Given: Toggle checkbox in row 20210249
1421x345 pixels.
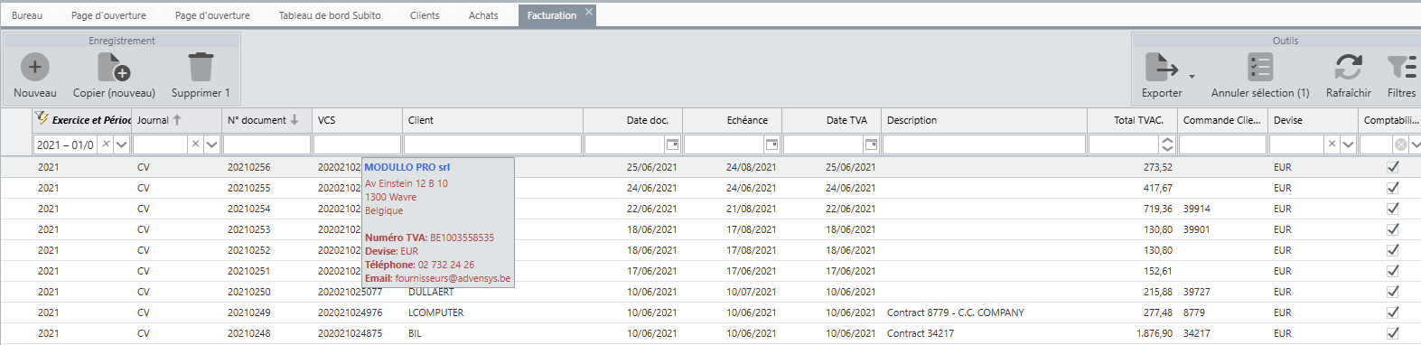Looking at the screenshot, I should point(1393,312).
